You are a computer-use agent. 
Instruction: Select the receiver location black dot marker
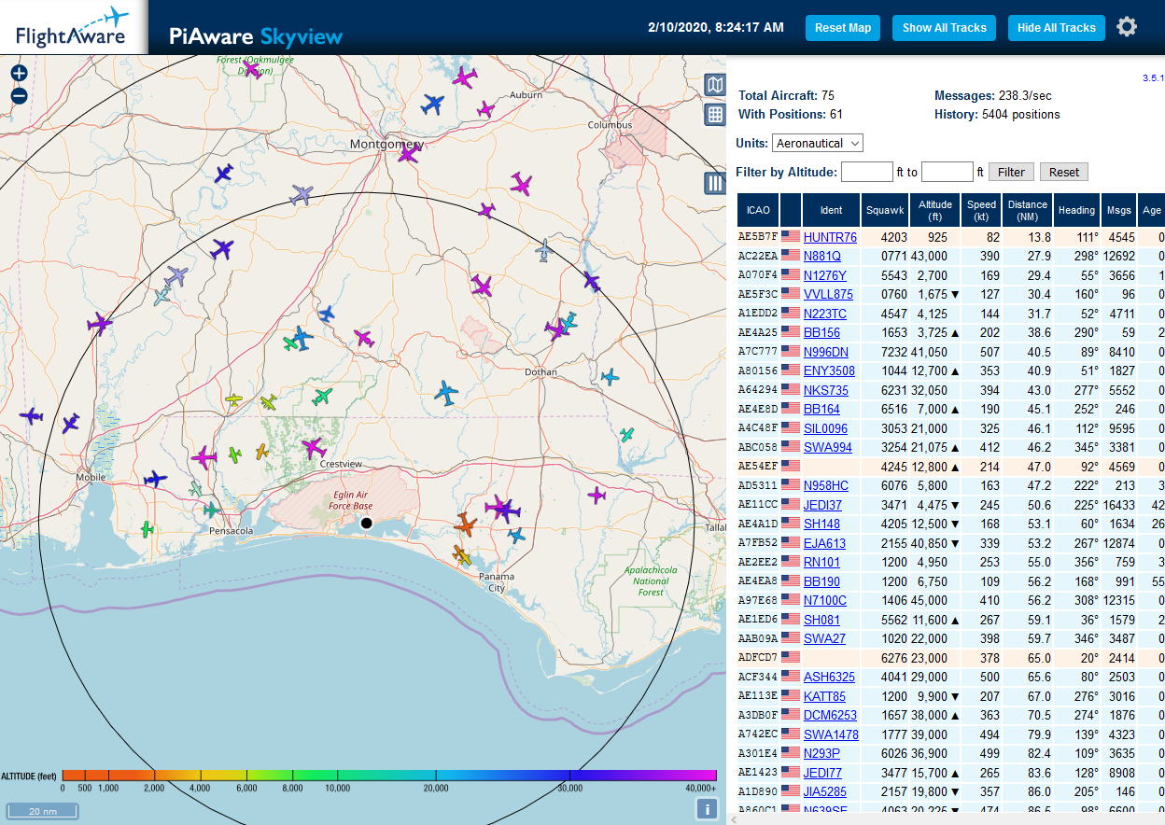366,524
